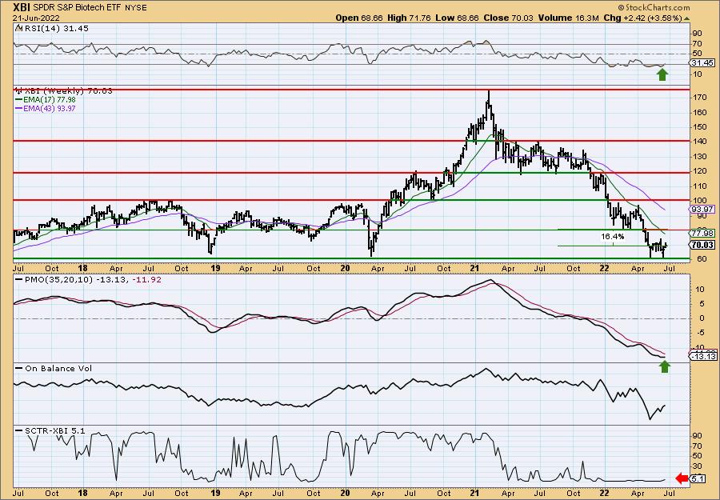Click the XBI ticker symbol in the header
This screenshot has width=720, height=500.
(22, 7)
